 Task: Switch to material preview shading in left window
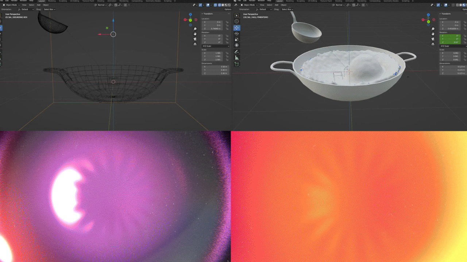(x=226, y=5)
